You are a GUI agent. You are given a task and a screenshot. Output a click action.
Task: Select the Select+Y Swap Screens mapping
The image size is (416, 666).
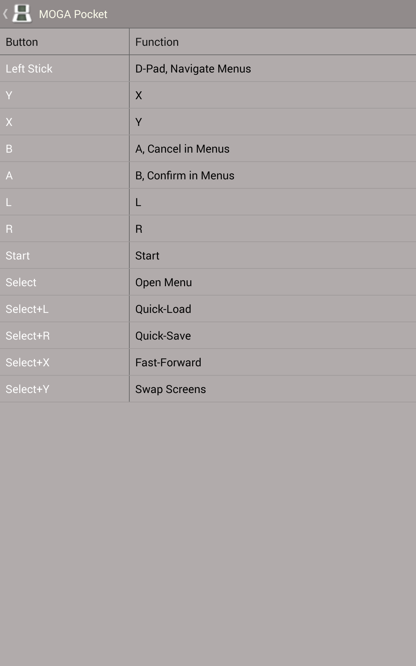(64, 389)
